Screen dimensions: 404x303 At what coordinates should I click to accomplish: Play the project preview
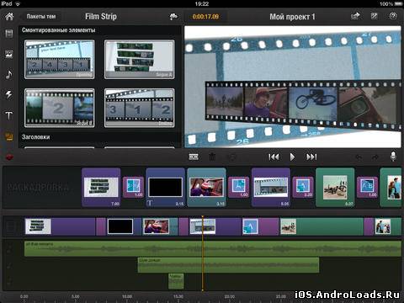[292, 157]
